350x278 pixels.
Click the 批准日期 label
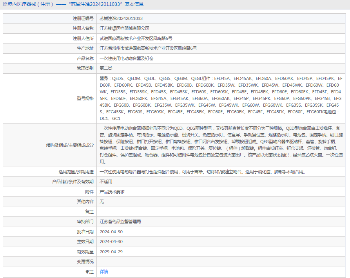click(85, 232)
